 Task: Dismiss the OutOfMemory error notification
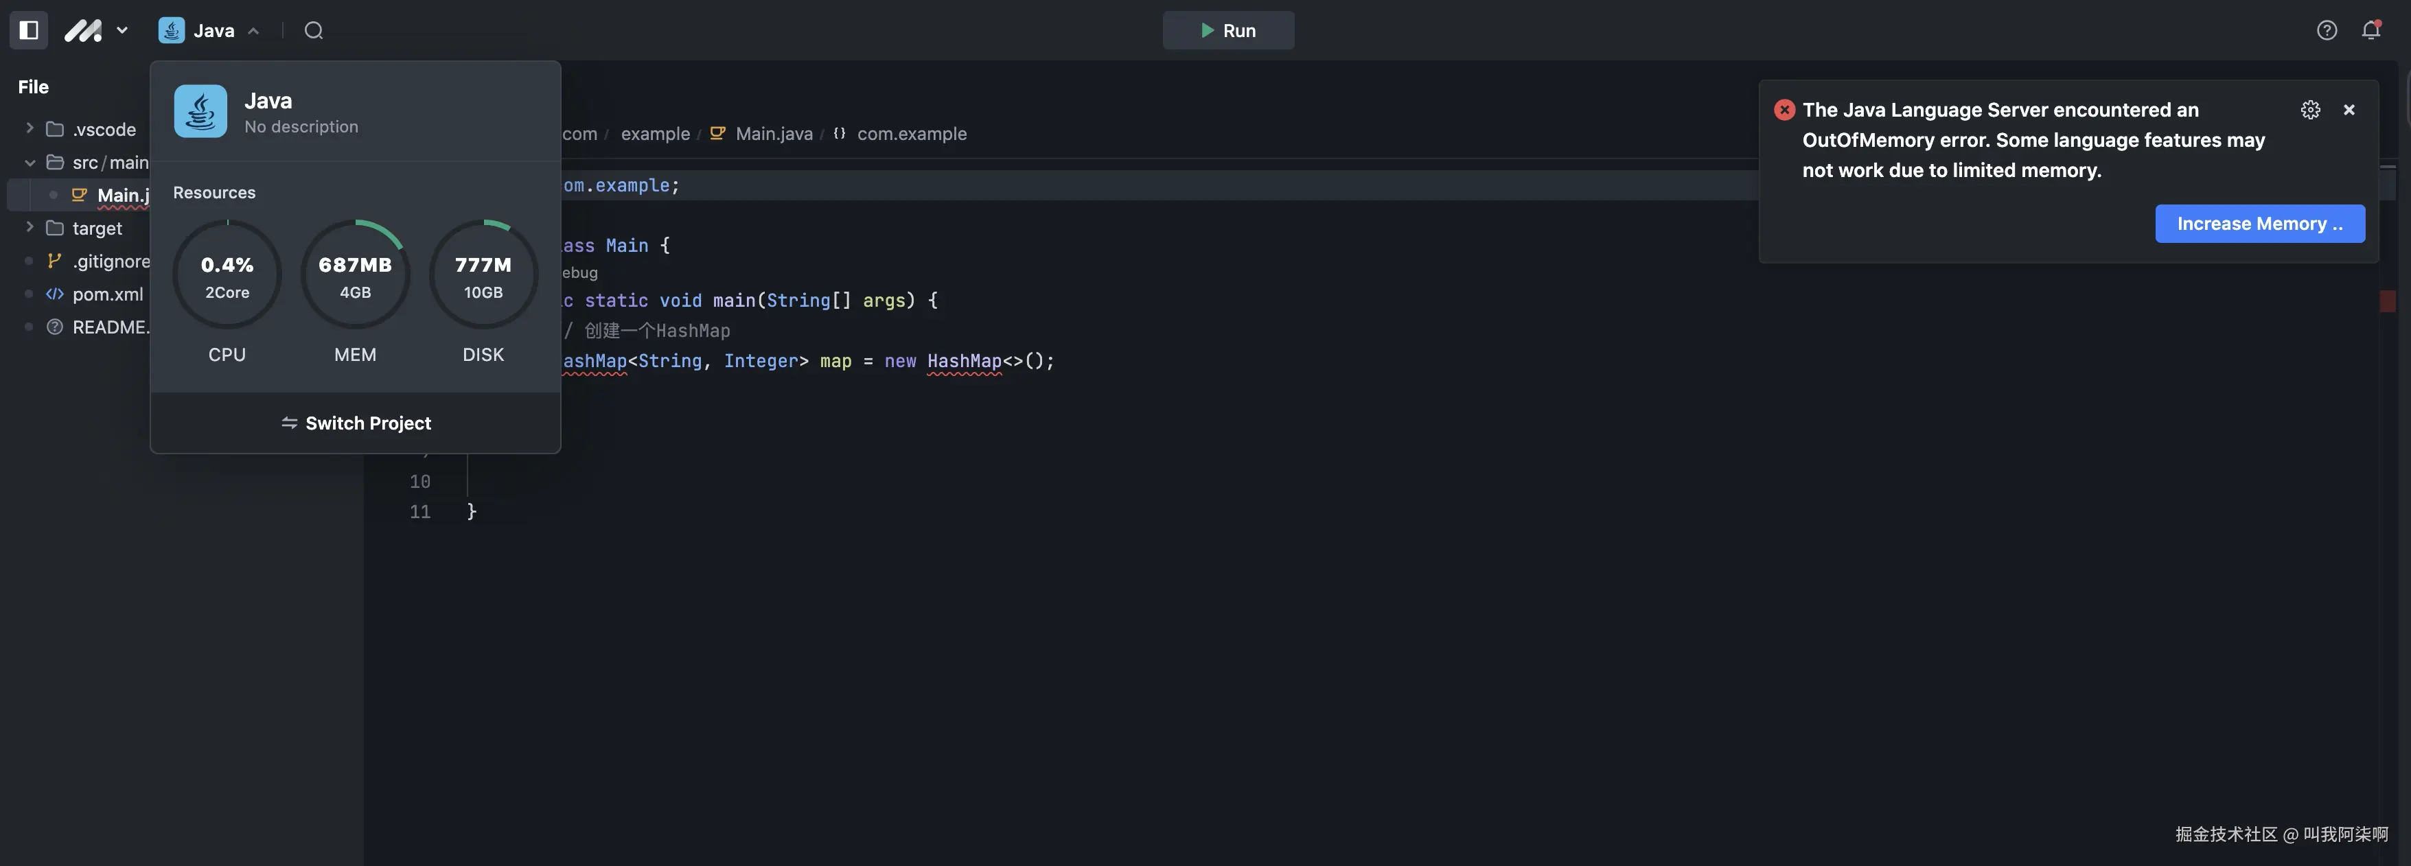click(x=2349, y=109)
